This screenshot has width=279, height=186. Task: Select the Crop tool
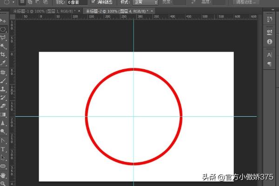[3, 54]
